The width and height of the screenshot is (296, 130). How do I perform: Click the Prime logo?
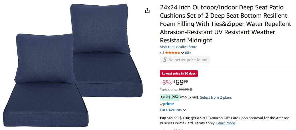point(167,104)
